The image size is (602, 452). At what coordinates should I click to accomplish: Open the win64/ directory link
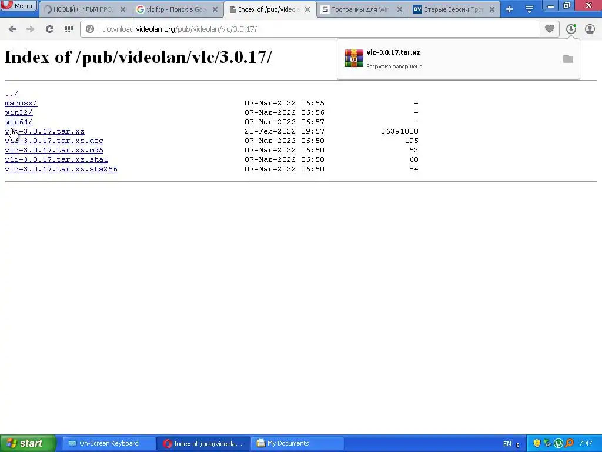click(19, 122)
